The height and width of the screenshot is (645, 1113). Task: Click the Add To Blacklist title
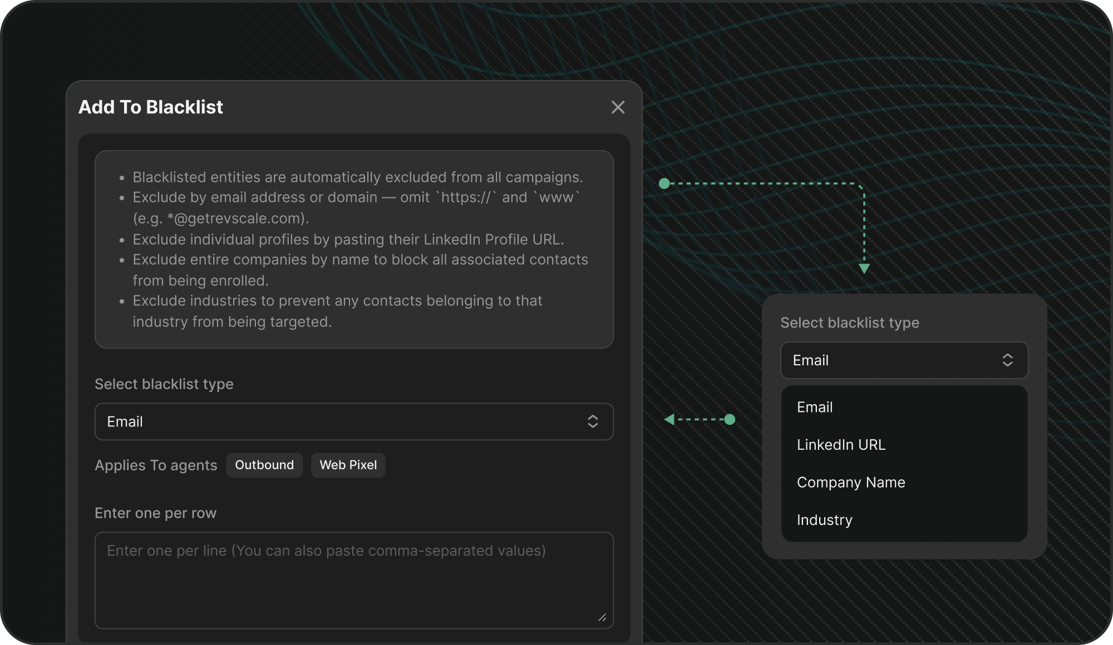[151, 107]
